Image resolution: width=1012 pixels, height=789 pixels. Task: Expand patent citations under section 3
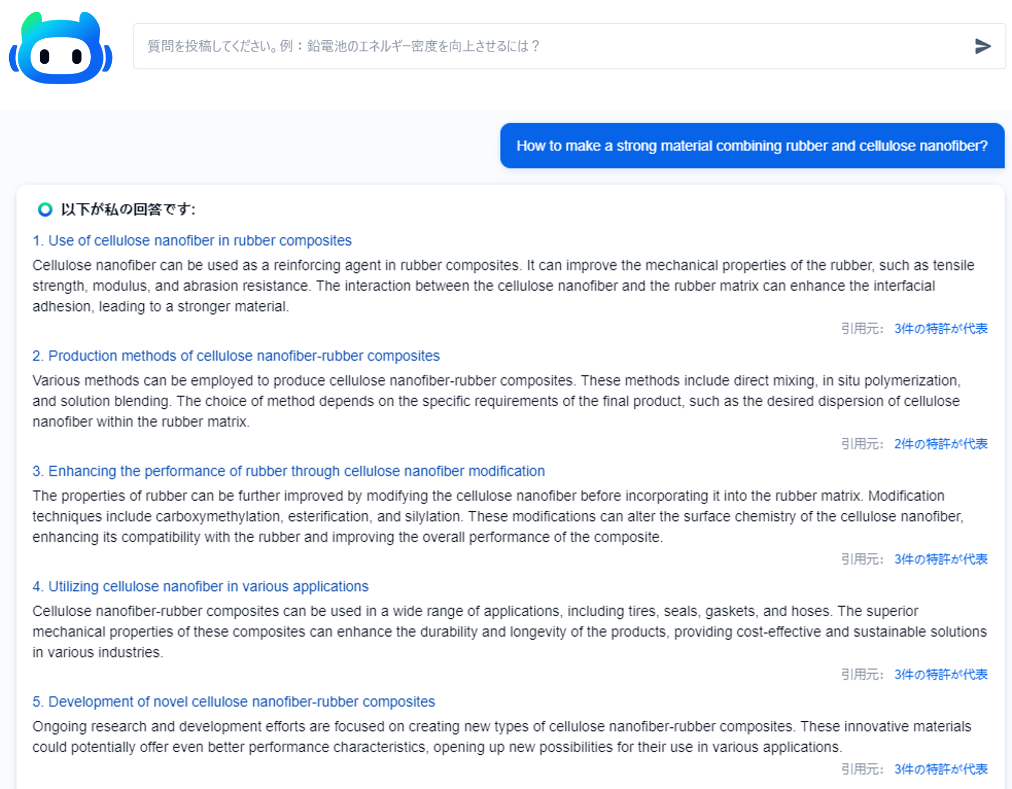941,559
